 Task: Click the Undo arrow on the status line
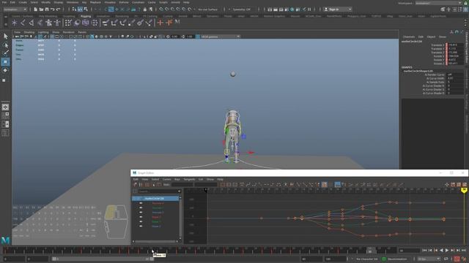[52, 9]
